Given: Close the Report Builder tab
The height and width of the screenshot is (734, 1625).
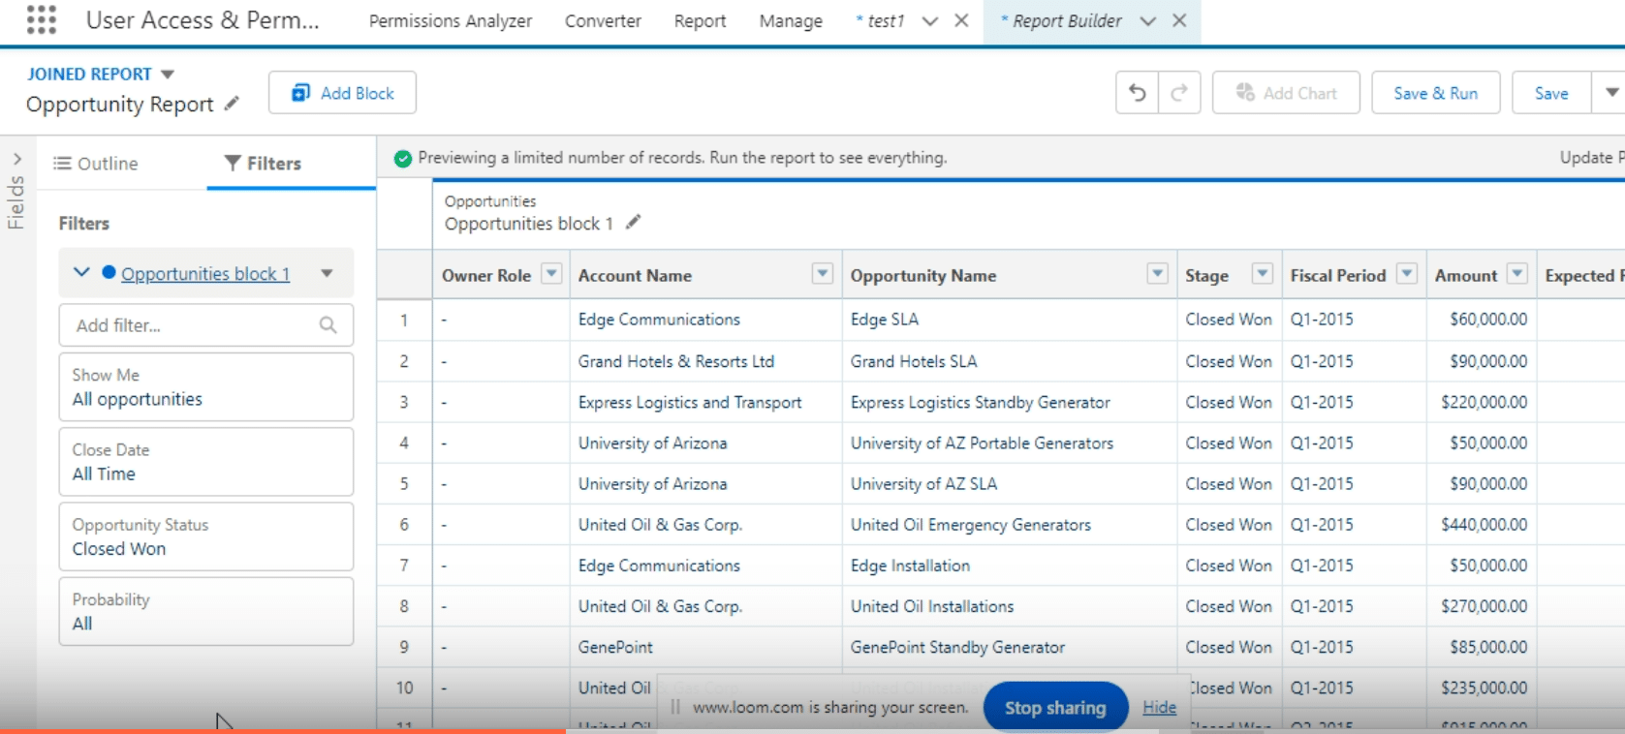Looking at the screenshot, I should coord(1179,20).
